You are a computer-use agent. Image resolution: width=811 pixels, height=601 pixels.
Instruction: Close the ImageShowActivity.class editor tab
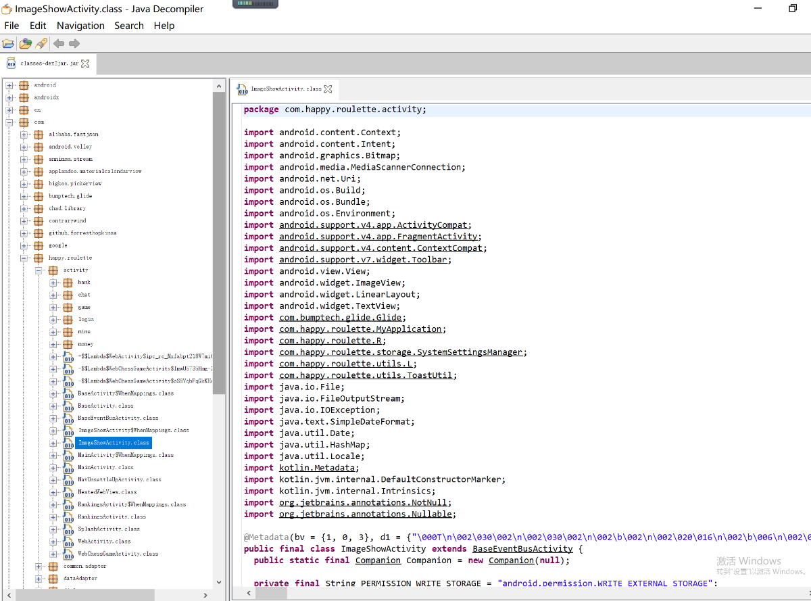328,89
